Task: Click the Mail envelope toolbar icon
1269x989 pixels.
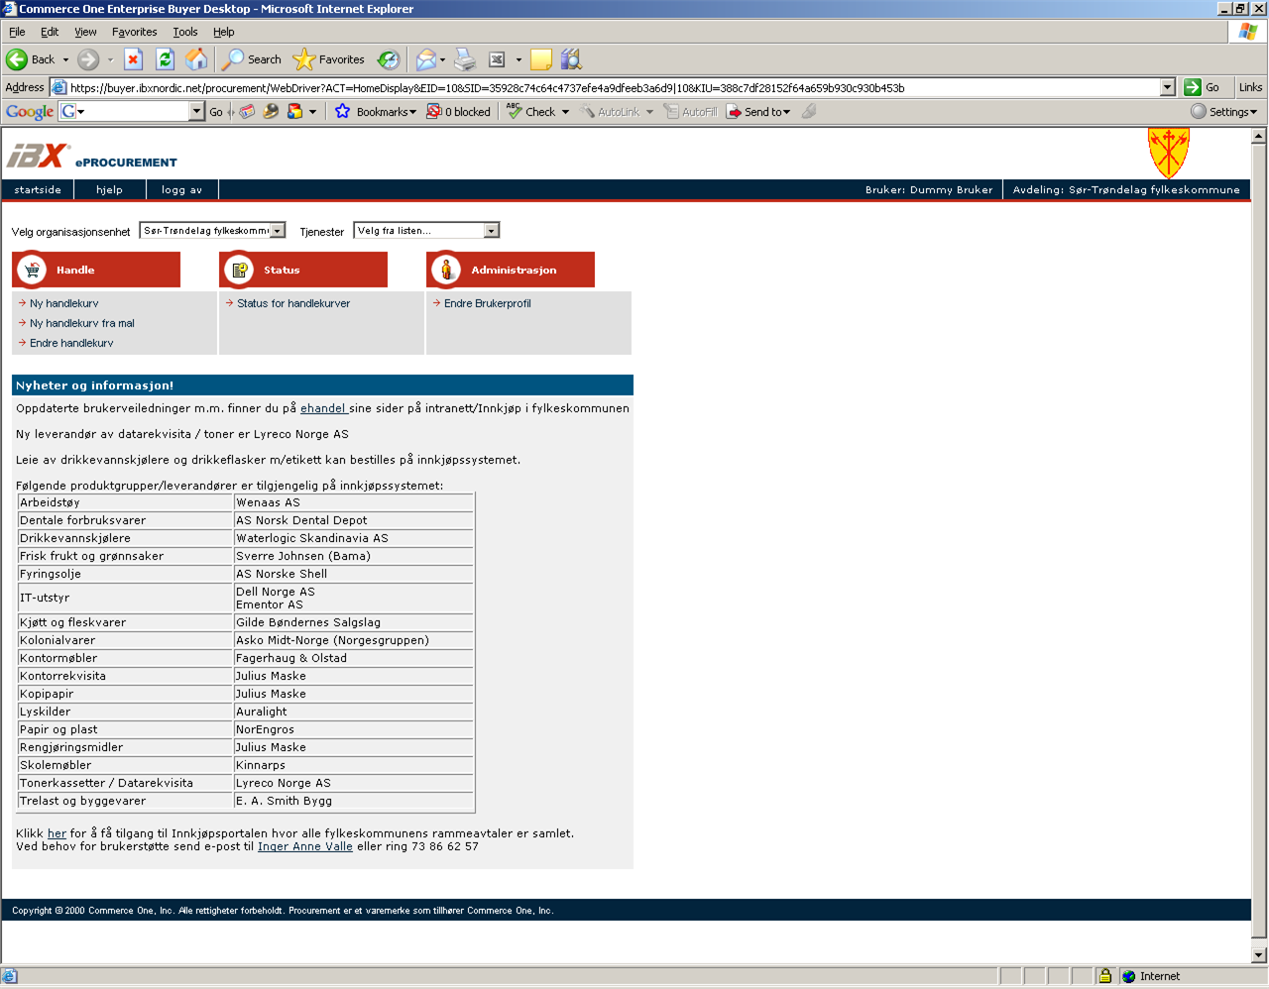Action: (425, 59)
